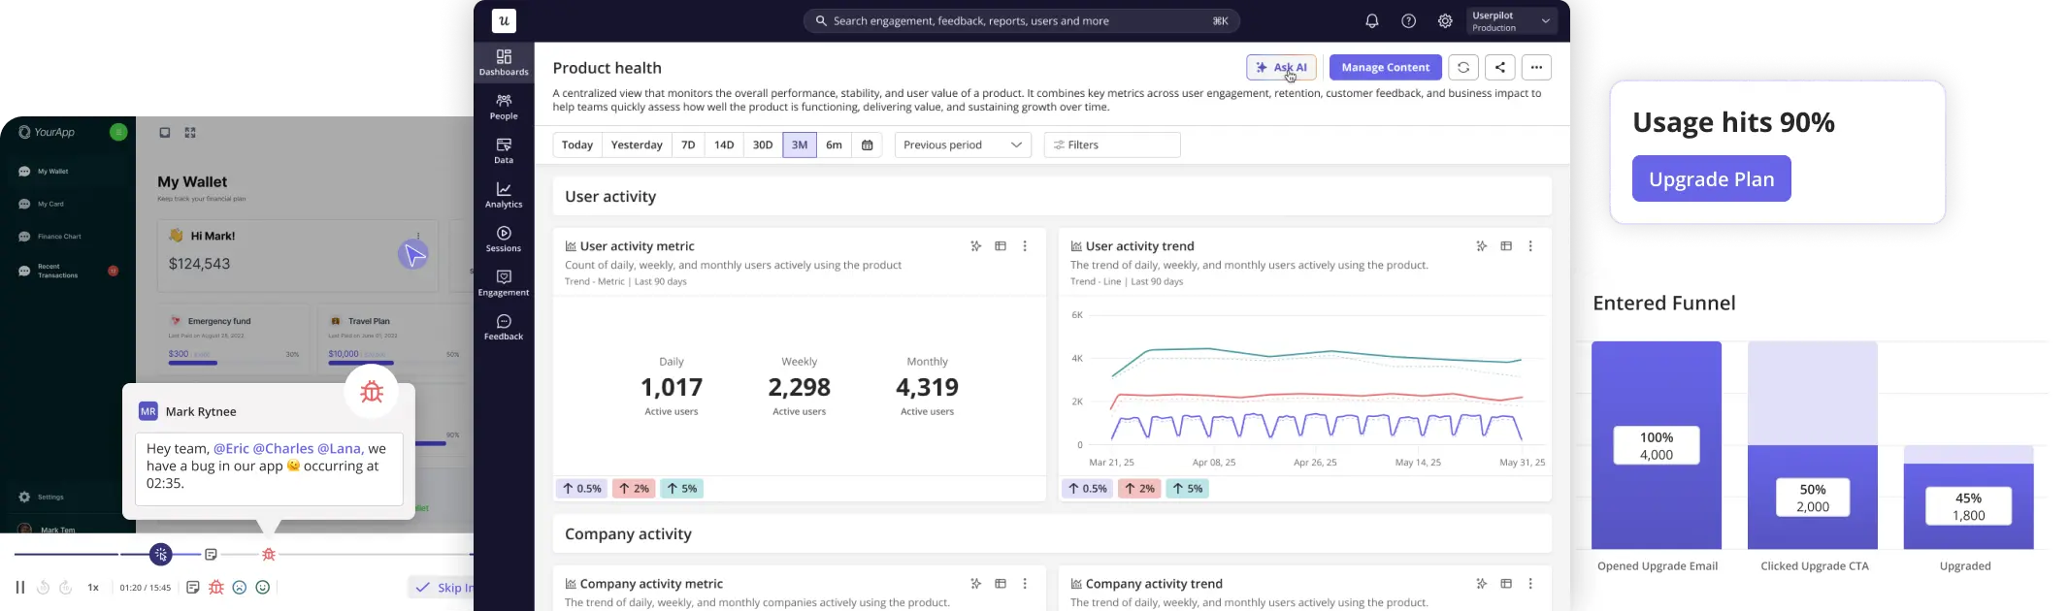
Task: Switch to the Analytics sidebar tab
Action: pos(504,195)
